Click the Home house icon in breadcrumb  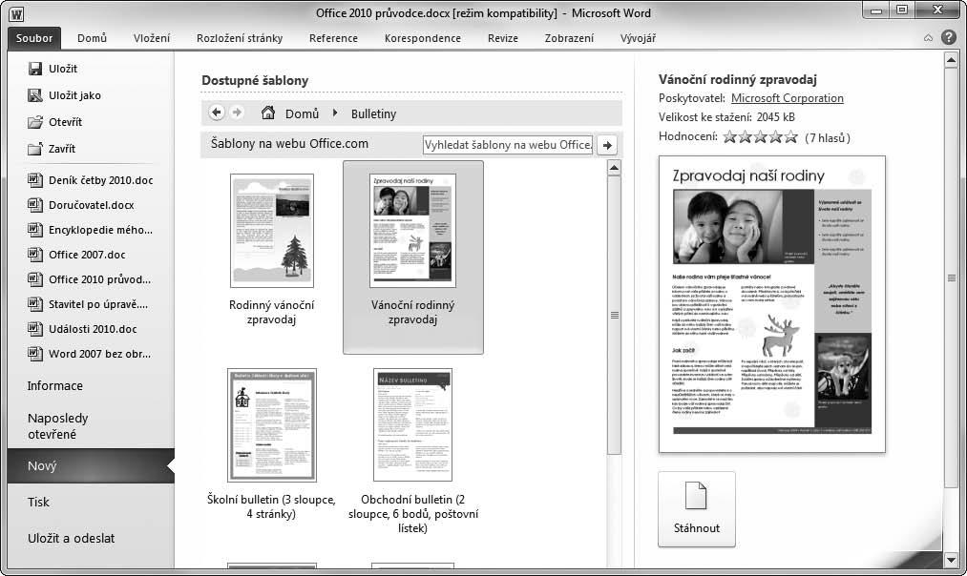point(267,113)
